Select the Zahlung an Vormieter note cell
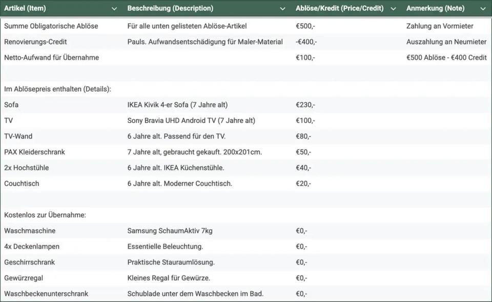This screenshot has width=492, height=302. 440,26
